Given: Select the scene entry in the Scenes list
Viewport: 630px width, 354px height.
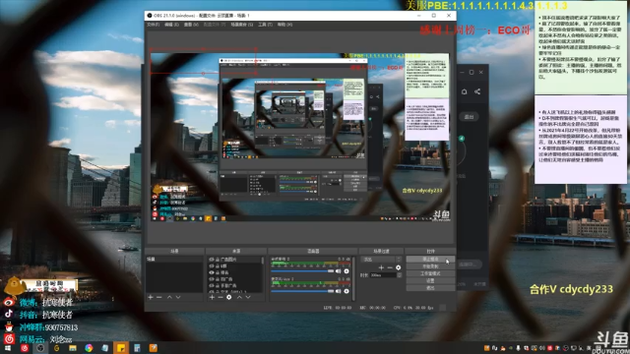Looking at the screenshot, I should click(x=174, y=260).
